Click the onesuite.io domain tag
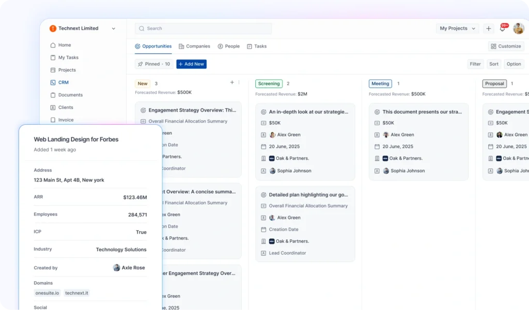The image size is (529, 310). click(47, 293)
